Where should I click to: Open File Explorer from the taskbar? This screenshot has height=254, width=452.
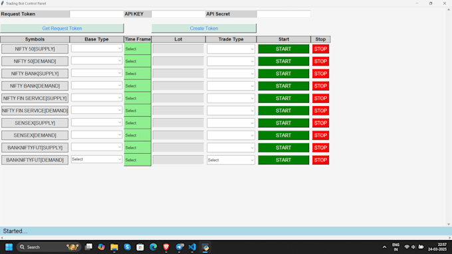(114, 247)
